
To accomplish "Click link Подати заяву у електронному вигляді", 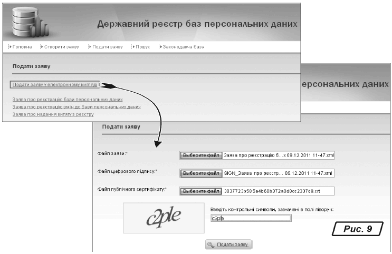I will pos(55,84).
